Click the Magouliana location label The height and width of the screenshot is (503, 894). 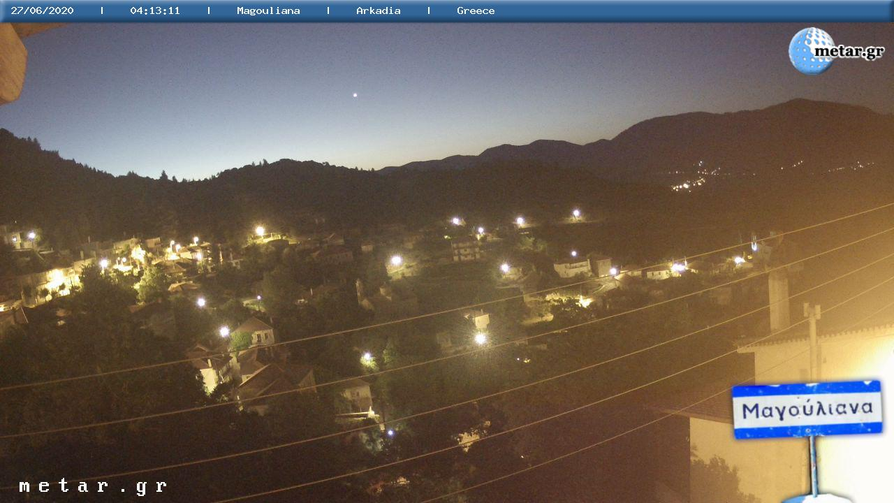pos(268,10)
